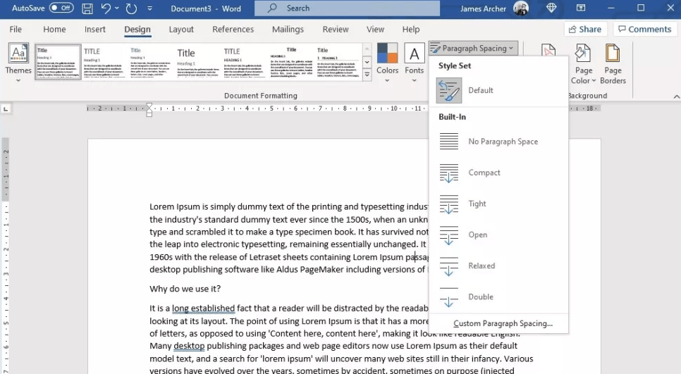This screenshot has width=681, height=374.
Task: Open Page Color menu
Action: coord(583,64)
